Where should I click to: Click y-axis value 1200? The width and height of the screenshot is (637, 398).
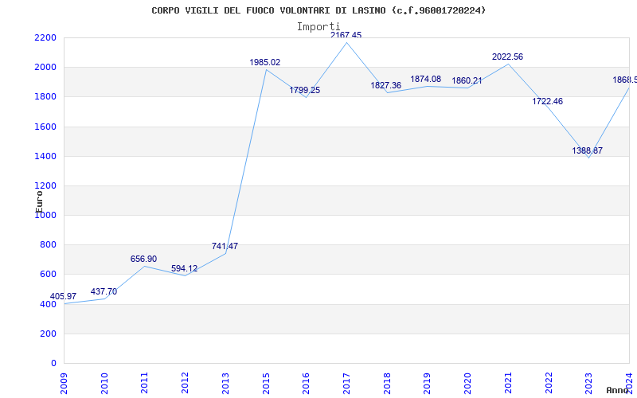46,186
